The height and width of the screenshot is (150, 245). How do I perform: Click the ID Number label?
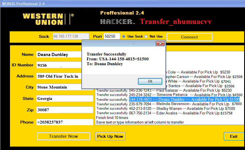[23, 65]
